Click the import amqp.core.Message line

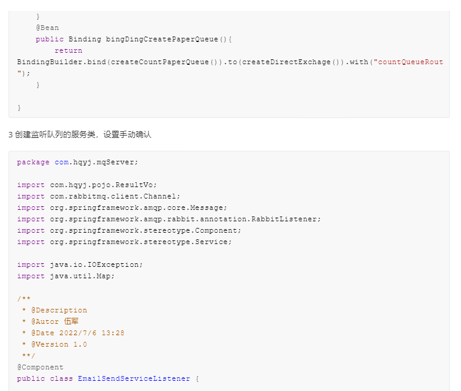tap(122, 207)
